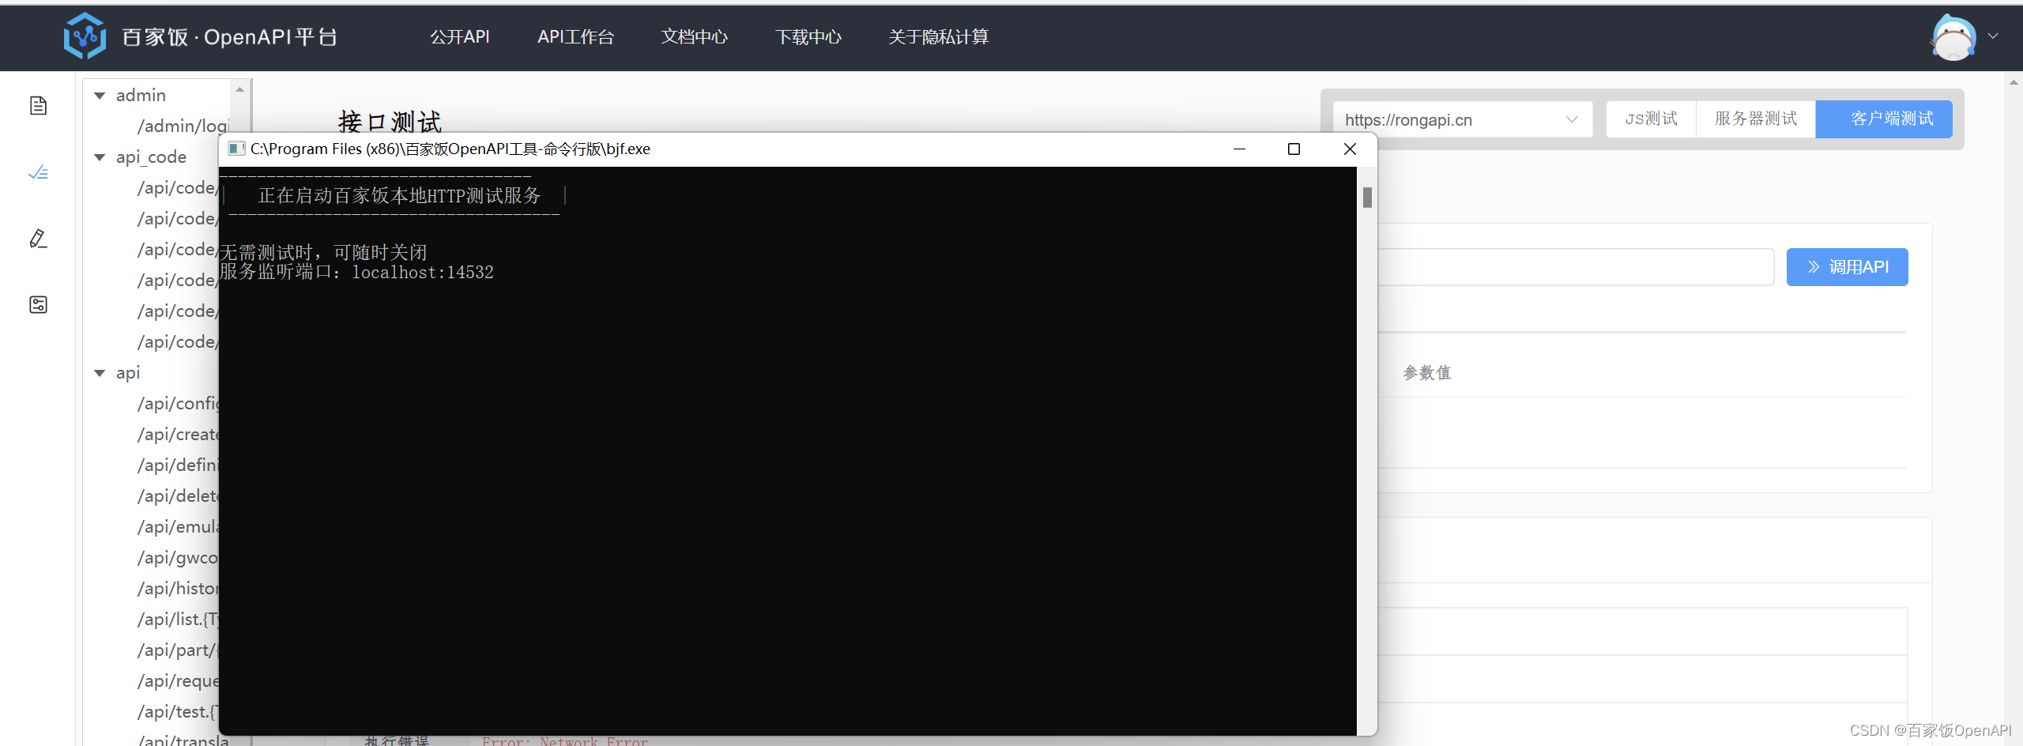
Task: Open the pencil edit icon in sidebar
Action: coord(38,238)
